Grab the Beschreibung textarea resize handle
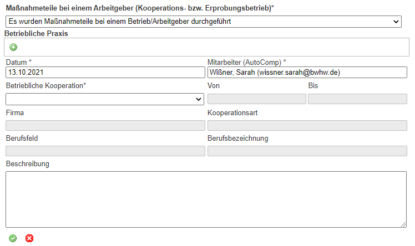 click(404, 224)
